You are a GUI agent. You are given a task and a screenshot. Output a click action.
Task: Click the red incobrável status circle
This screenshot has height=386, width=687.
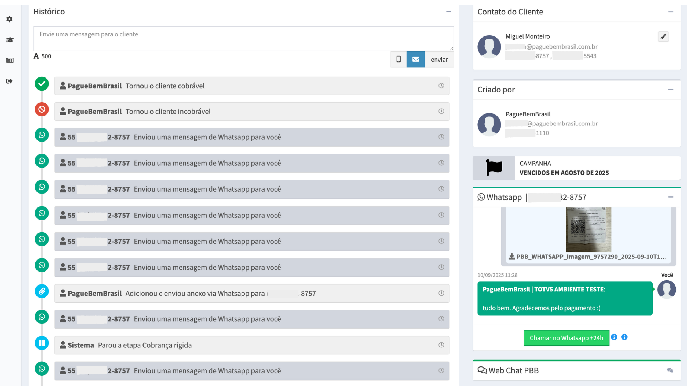tap(42, 109)
